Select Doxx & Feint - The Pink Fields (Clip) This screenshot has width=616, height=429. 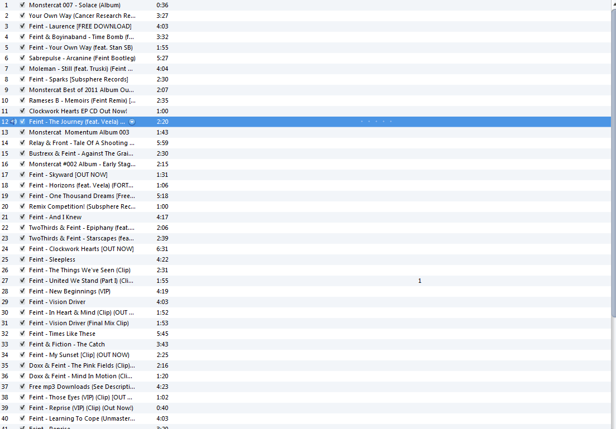click(x=81, y=366)
